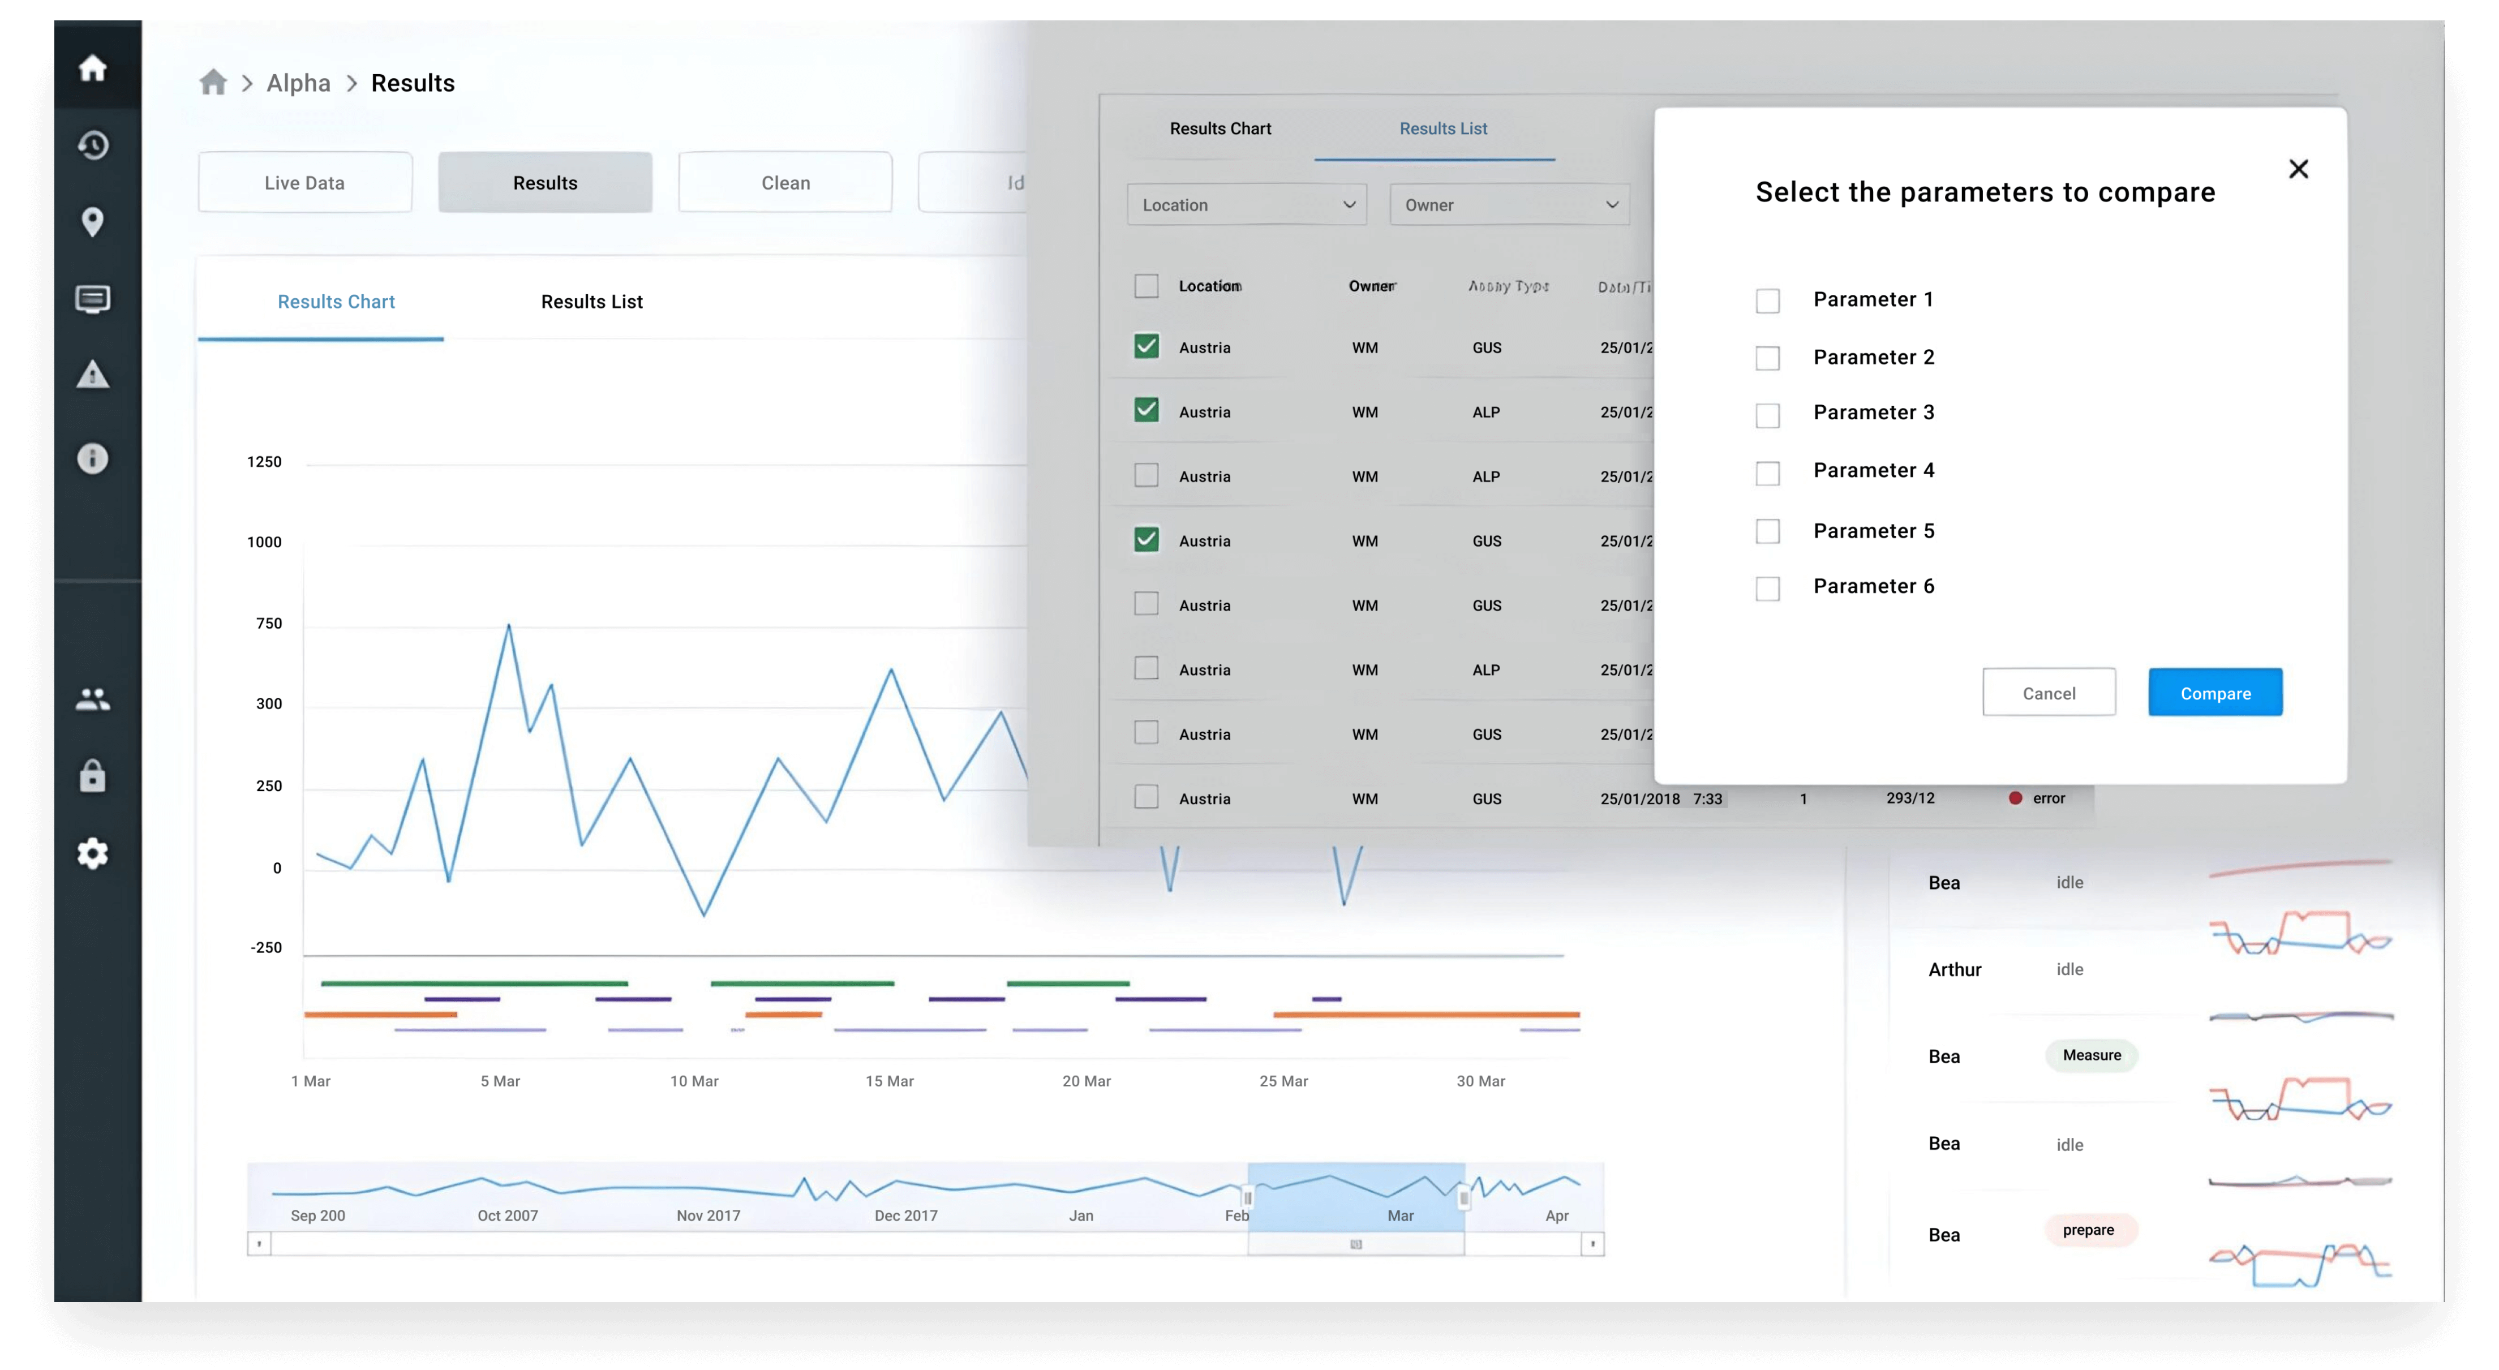Switch to Results List tab in main panel
Screen dimensions: 2499x1370
pos(592,302)
